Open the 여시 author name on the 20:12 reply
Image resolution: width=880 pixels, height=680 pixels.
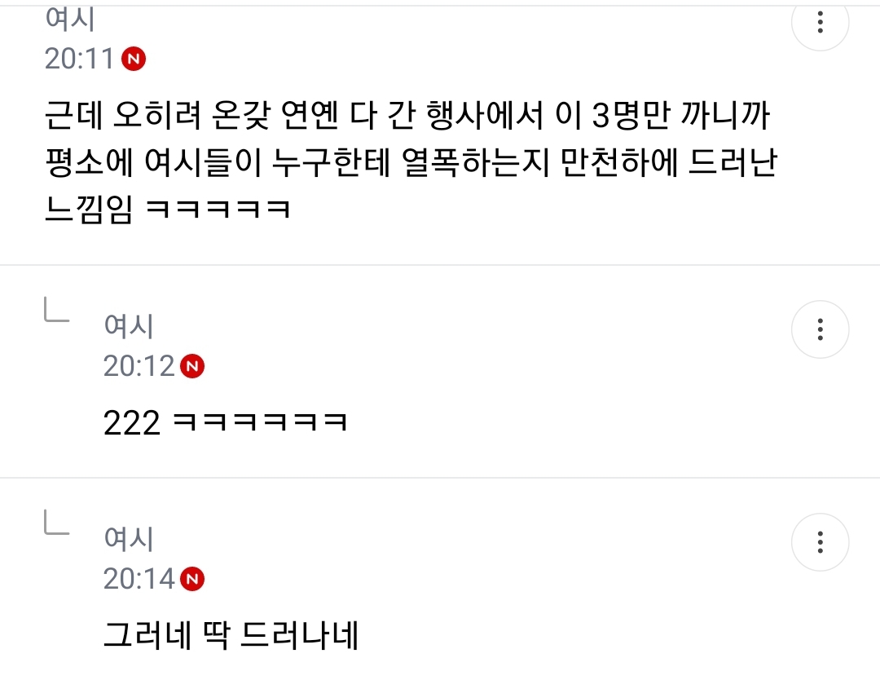[129, 325]
